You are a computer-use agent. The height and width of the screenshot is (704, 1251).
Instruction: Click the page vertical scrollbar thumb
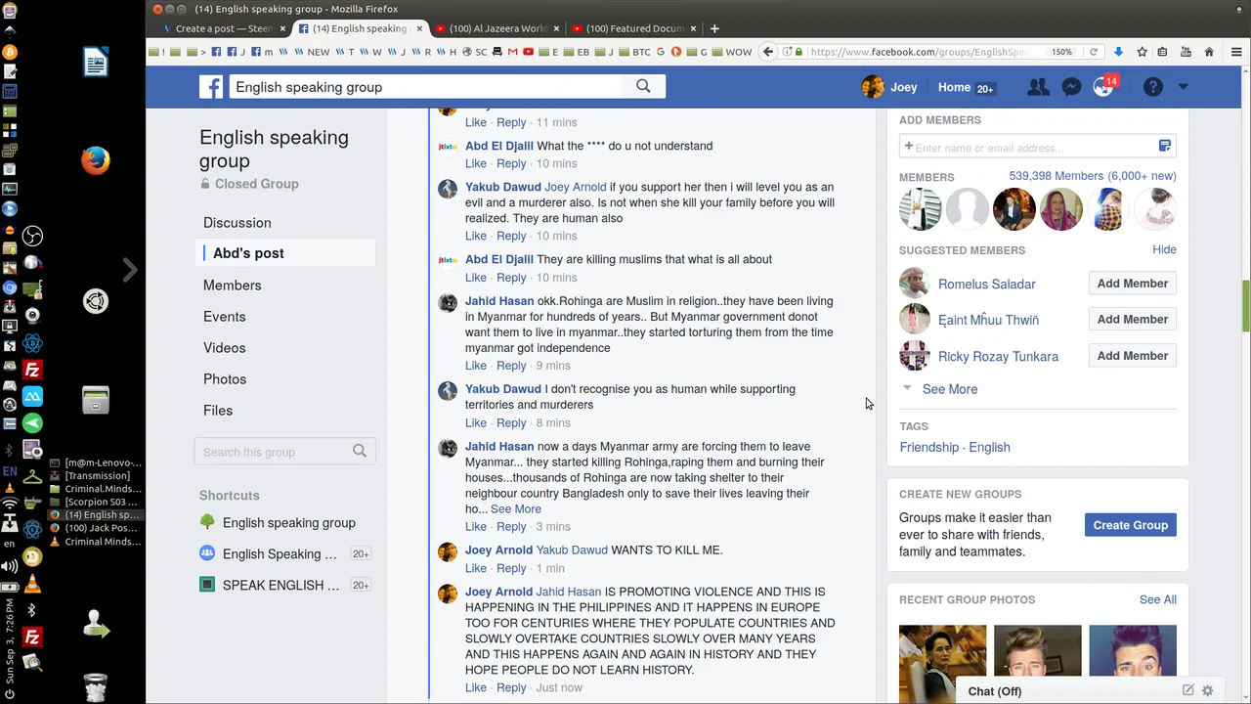click(1245, 306)
